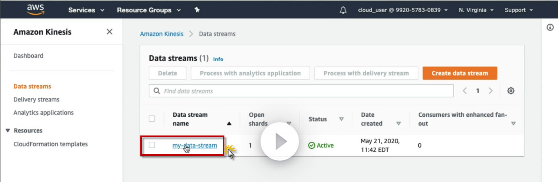The width and height of the screenshot is (558, 182).
Task: Collapse the Resources section
Action: pyautogui.click(x=8, y=131)
